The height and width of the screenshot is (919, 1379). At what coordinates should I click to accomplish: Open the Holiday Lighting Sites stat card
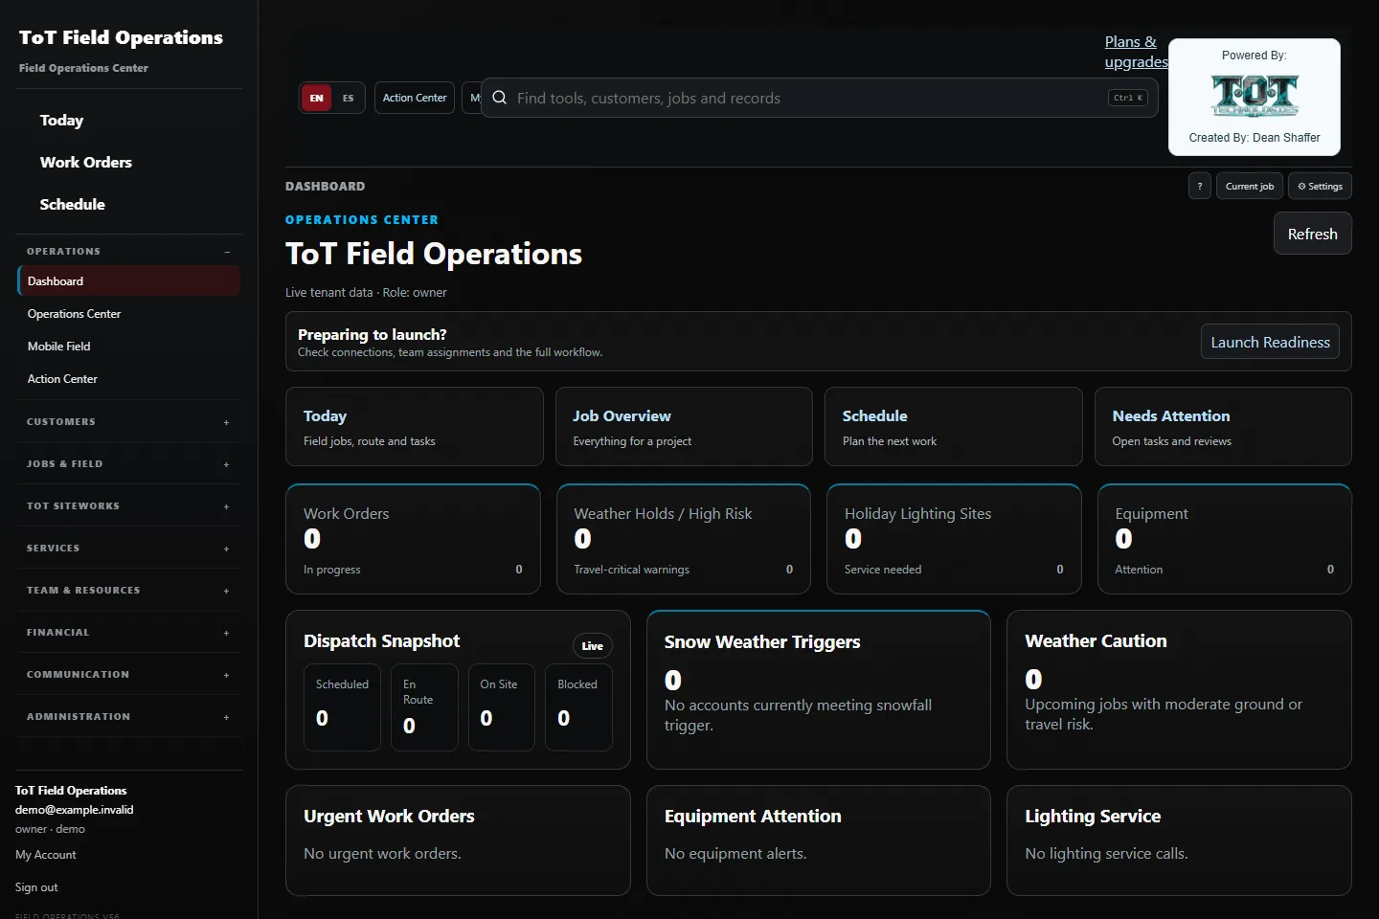pyautogui.click(x=954, y=539)
